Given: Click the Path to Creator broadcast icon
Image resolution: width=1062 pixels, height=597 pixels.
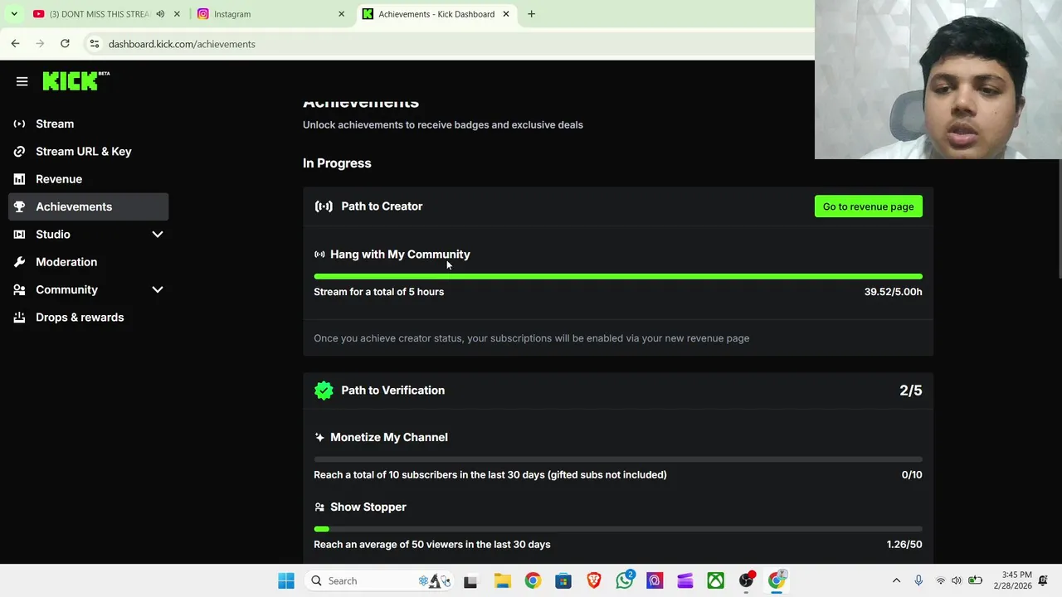Looking at the screenshot, I should pyautogui.click(x=324, y=206).
